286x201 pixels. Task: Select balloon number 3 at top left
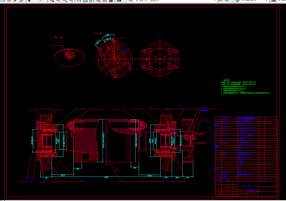pos(33,108)
